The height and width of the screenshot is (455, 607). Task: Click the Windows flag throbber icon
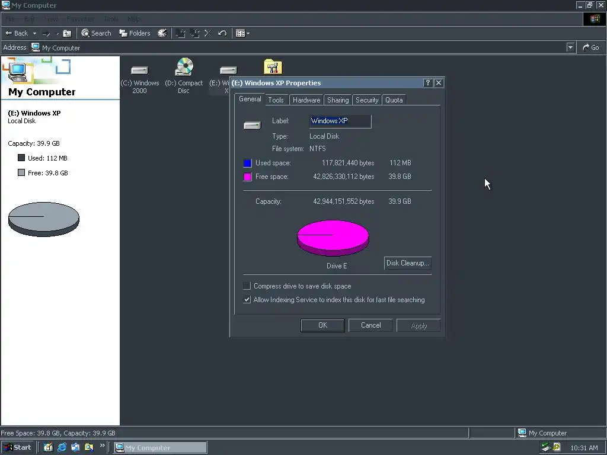click(x=595, y=19)
